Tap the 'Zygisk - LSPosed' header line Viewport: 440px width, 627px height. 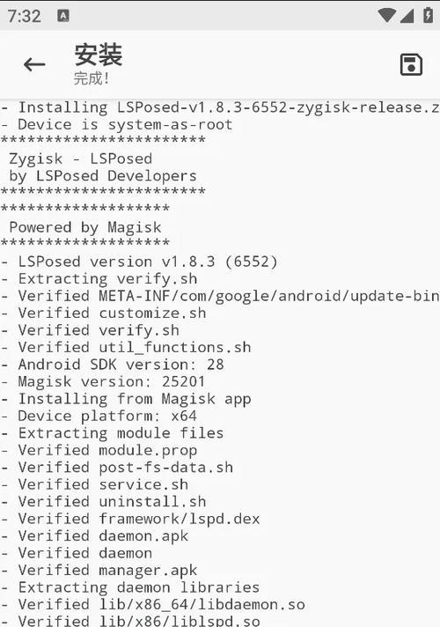pyautogui.click(x=81, y=159)
